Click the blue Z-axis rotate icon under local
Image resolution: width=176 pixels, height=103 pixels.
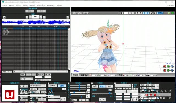click(x=172, y=67)
